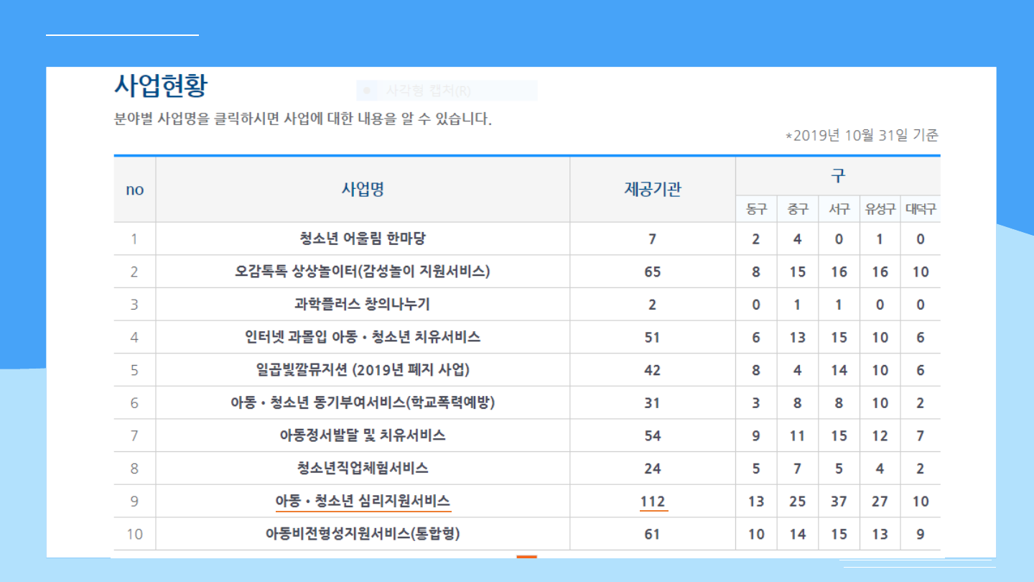1034x582 pixels.
Task: Click the 과학플러스 창의나누기 business name
Action: [x=363, y=305]
